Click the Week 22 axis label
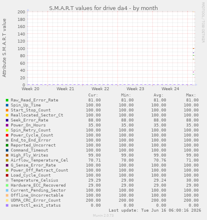The image size is (207, 220). (x=100, y=89)
